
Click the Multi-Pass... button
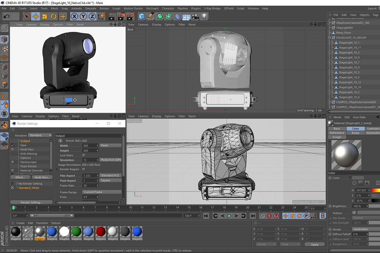(42, 177)
